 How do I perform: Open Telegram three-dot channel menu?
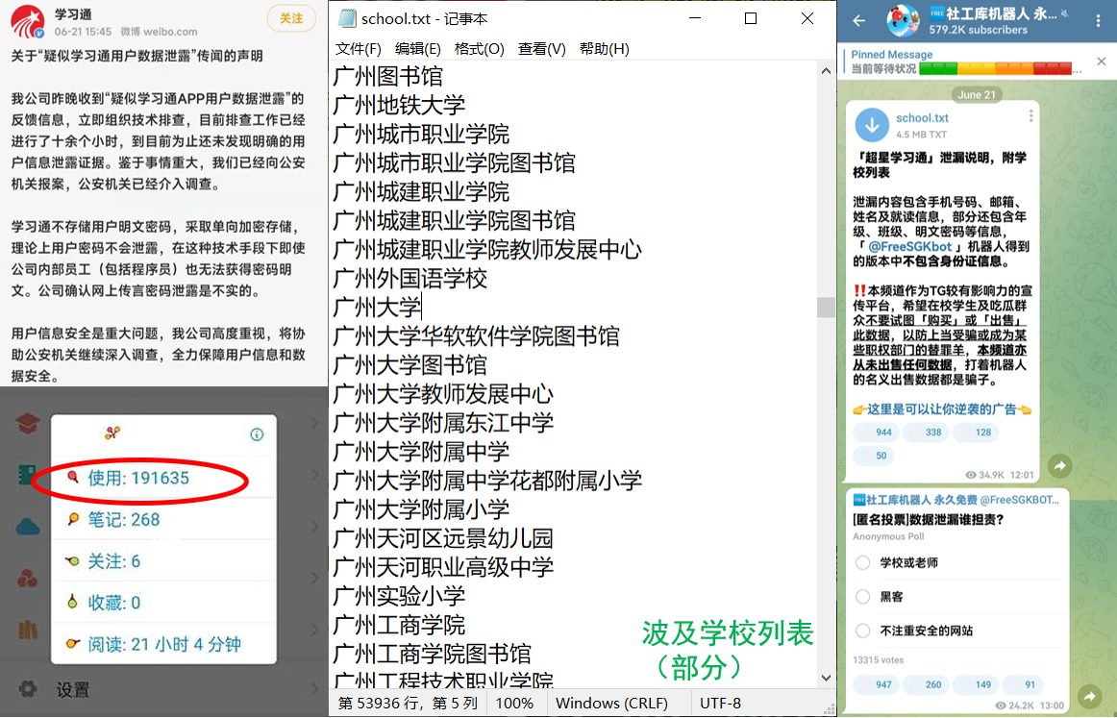tap(1099, 20)
